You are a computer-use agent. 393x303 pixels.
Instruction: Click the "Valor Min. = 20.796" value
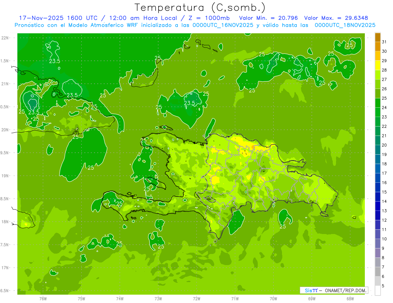pyautogui.click(x=269, y=18)
